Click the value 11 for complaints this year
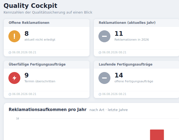The width and height of the screenshot is (179, 140). pyautogui.click(x=119, y=34)
